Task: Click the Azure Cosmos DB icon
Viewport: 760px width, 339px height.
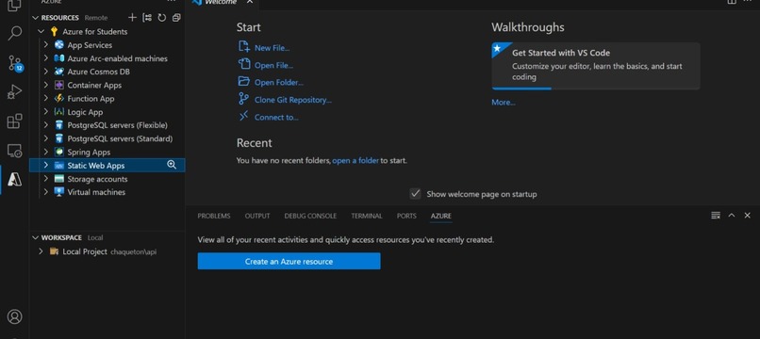Action: click(59, 72)
